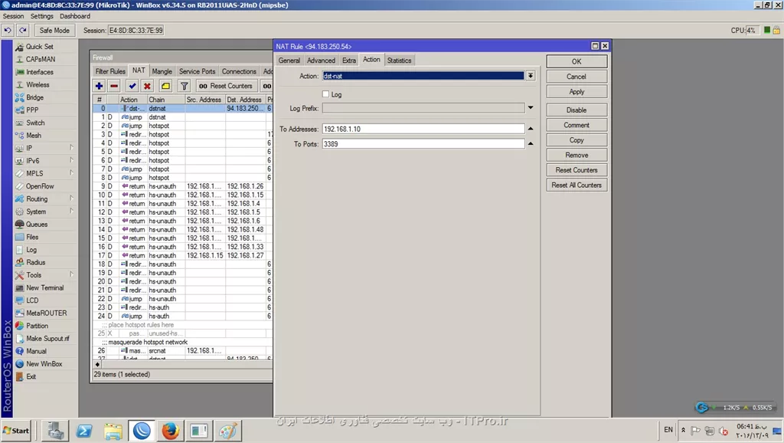
Task: Click Cancel in NAT Rule dialog
Action: coord(577,77)
